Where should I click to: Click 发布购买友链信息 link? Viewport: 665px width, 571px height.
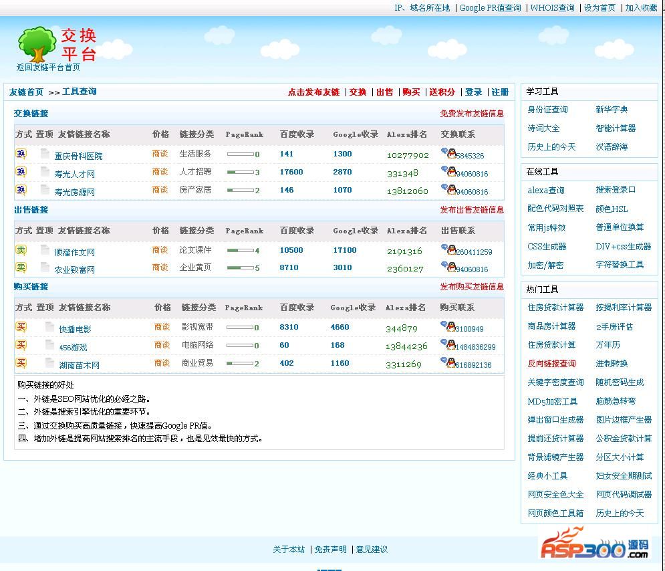pyautogui.click(x=472, y=286)
